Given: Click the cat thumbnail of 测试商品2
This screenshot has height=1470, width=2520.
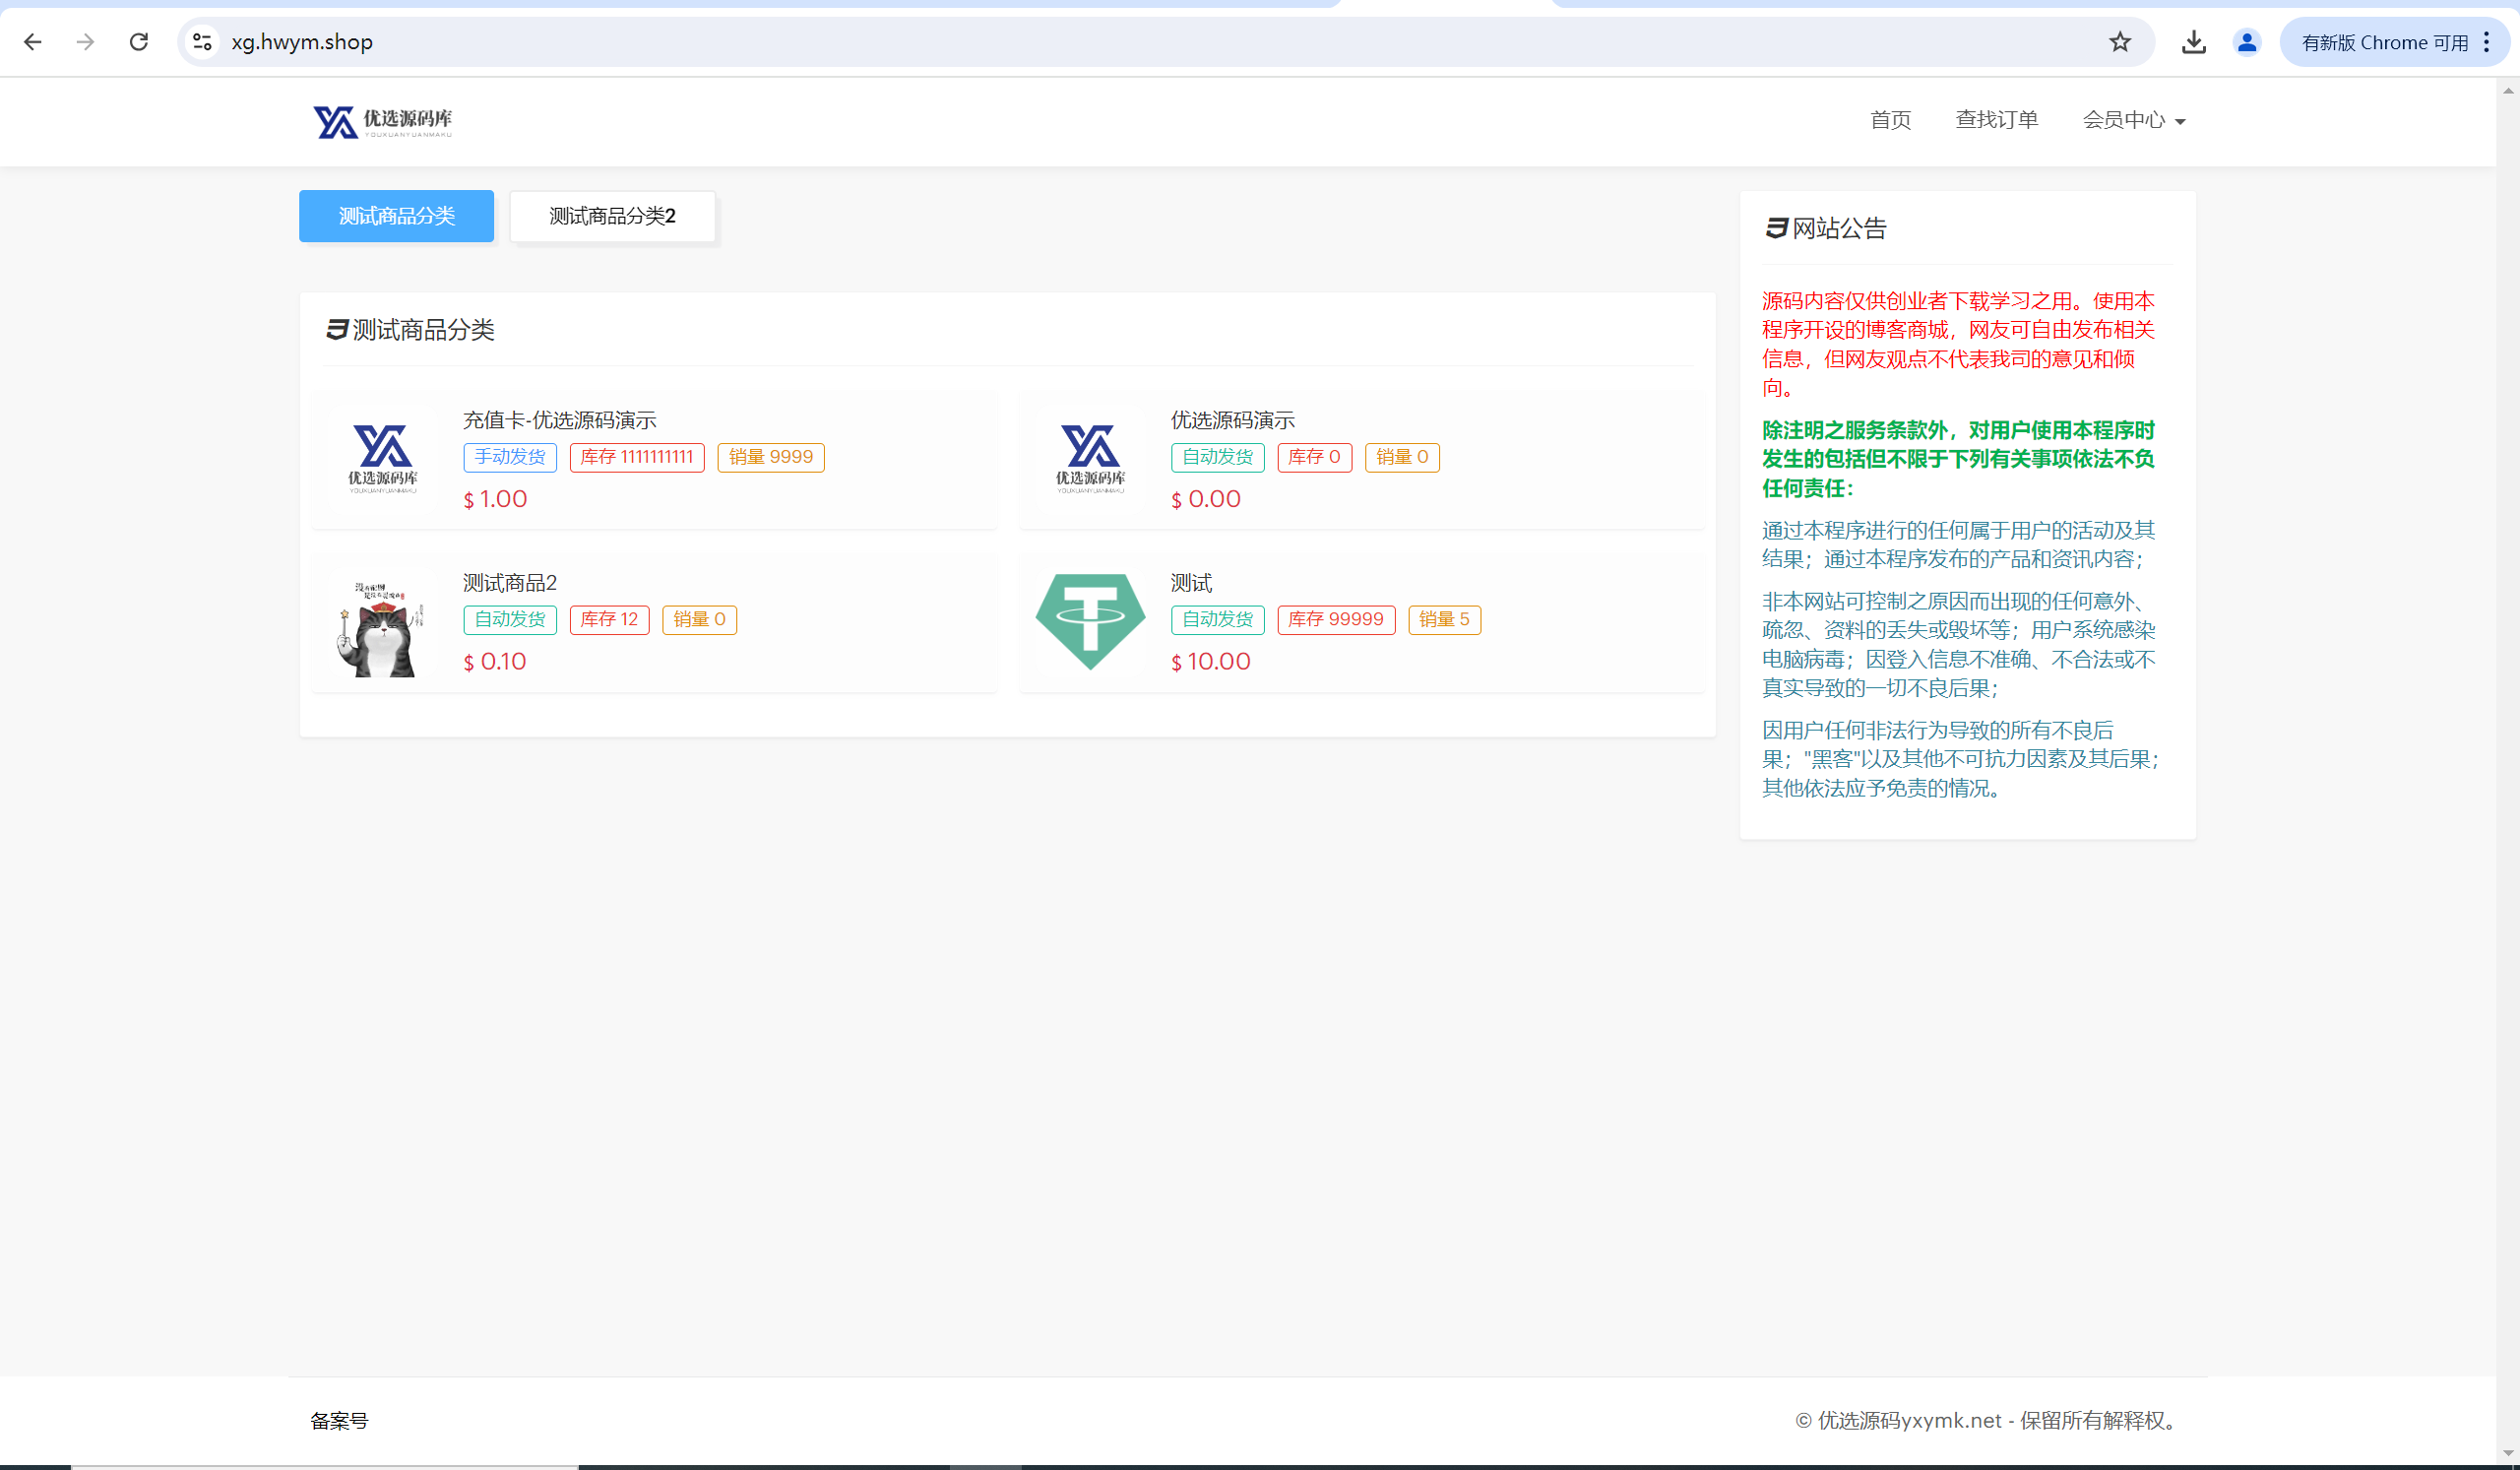Looking at the screenshot, I should point(383,627).
